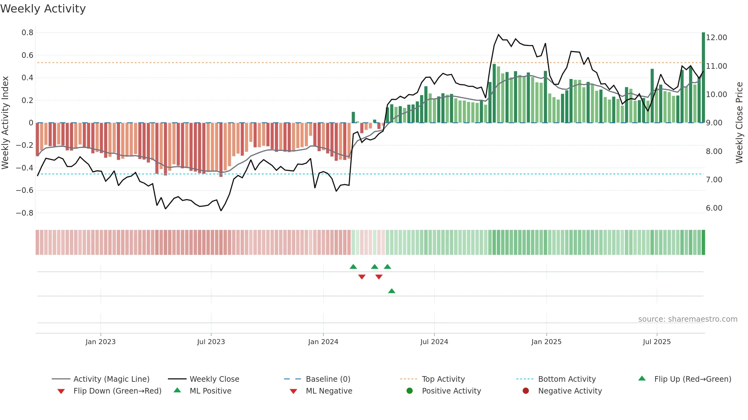Click the Jan 2025 x-axis label
748x420 pixels.
coord(546,342)
